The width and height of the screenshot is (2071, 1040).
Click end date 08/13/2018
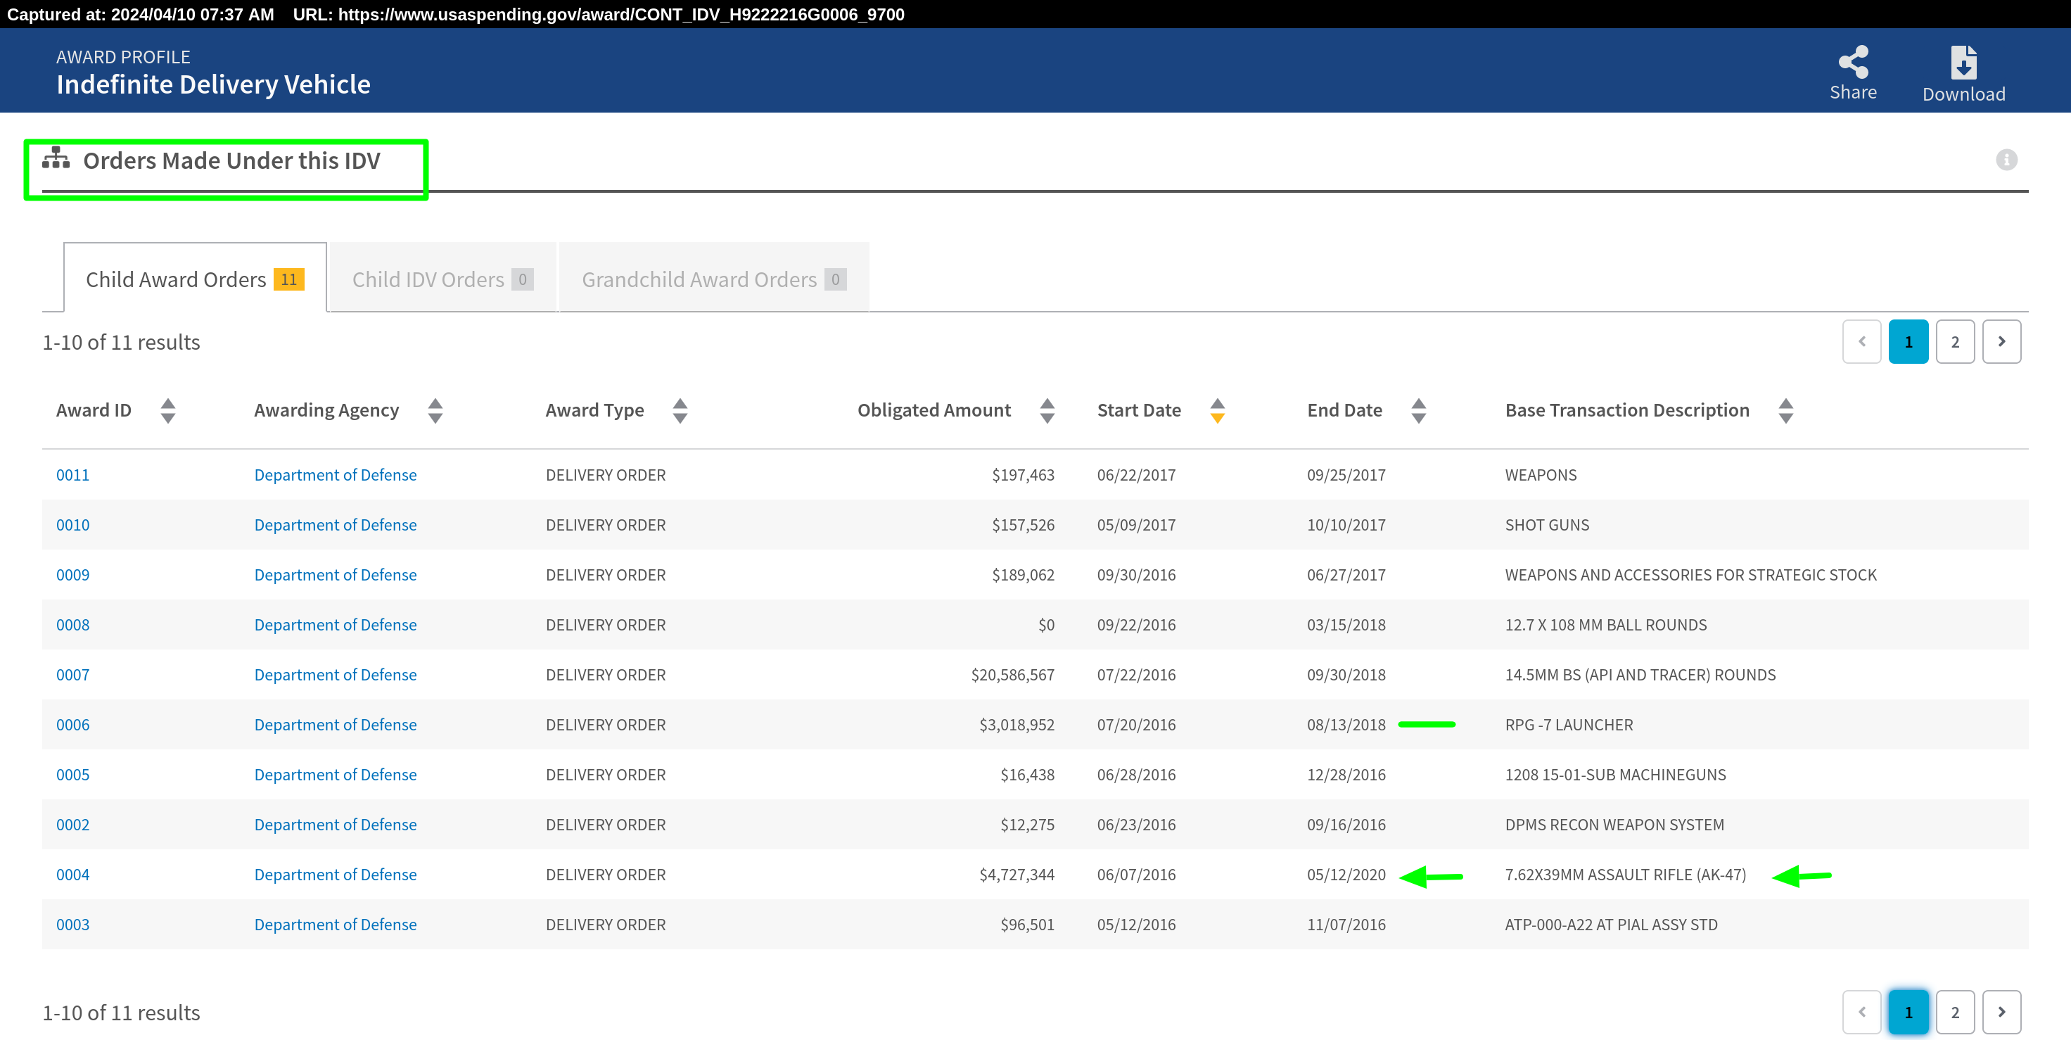coord(1346,725)
